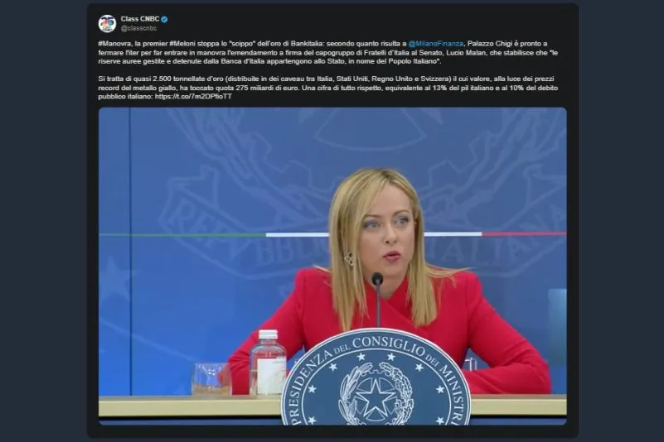Click the drinking glass on the desk

pos(211,379)
